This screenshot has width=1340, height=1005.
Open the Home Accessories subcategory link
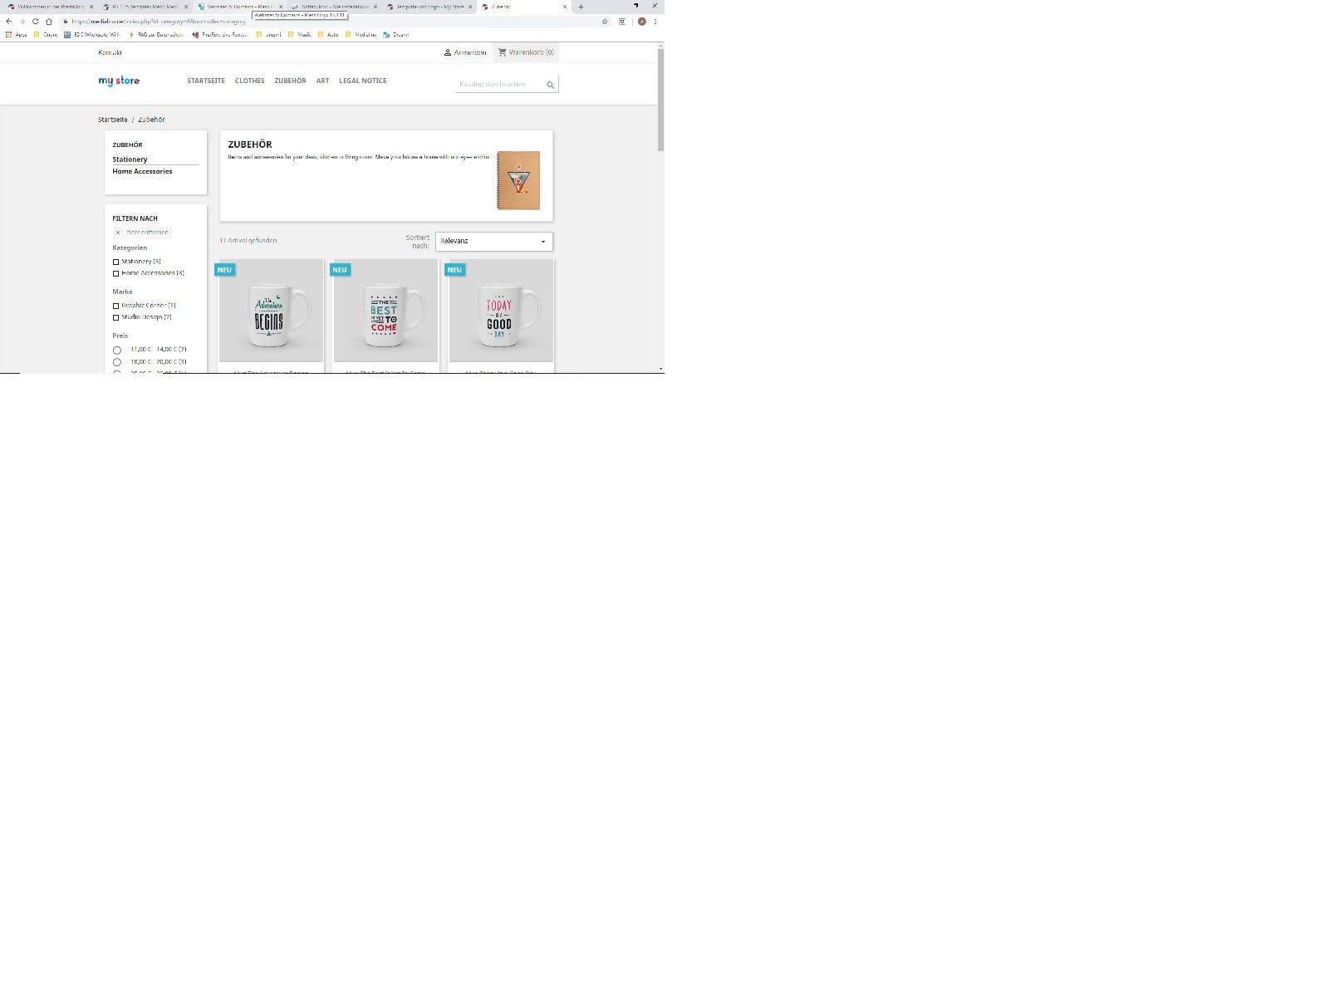[142, 171]
